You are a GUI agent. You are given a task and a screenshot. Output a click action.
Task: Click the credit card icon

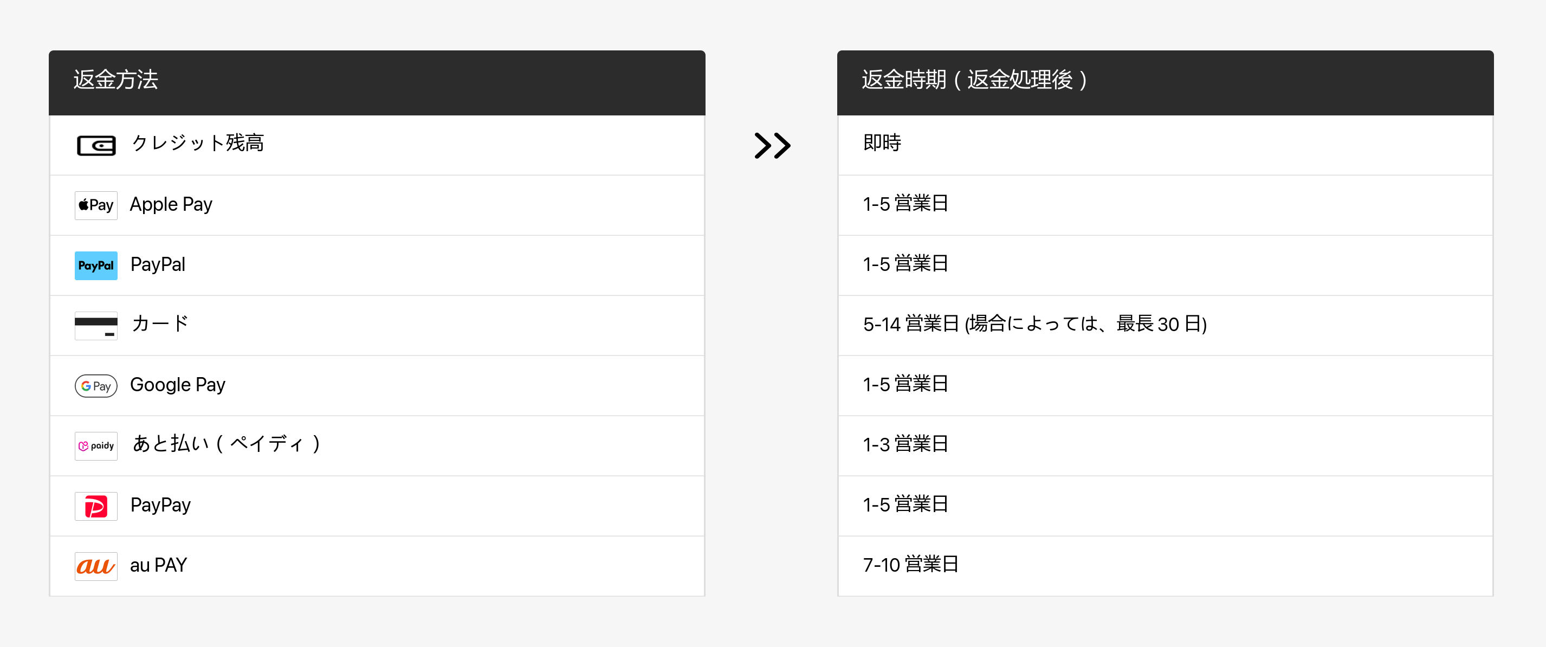96,325
